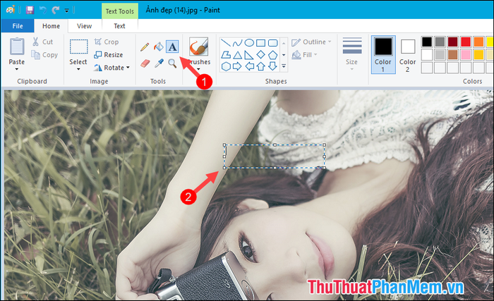Screen dimensions: 494x301
Task: Pick the black color swatch
Action: pyautogui.click(x=427, y=42)
